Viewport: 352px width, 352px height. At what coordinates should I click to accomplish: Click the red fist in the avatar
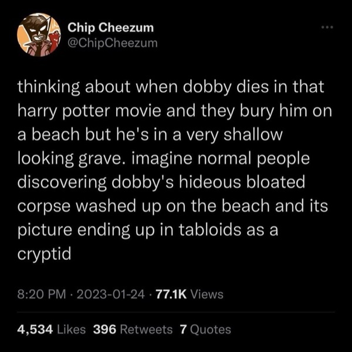click(55, 39)
